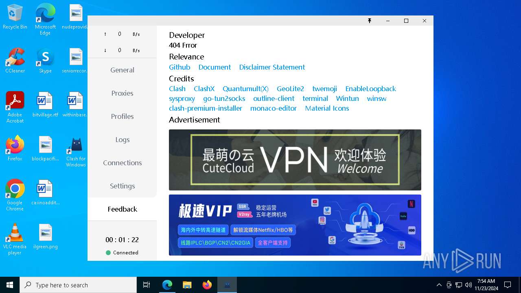This screenshot has width=521, height=293.
Task: Open notification center icon
Action: point(508,285)
